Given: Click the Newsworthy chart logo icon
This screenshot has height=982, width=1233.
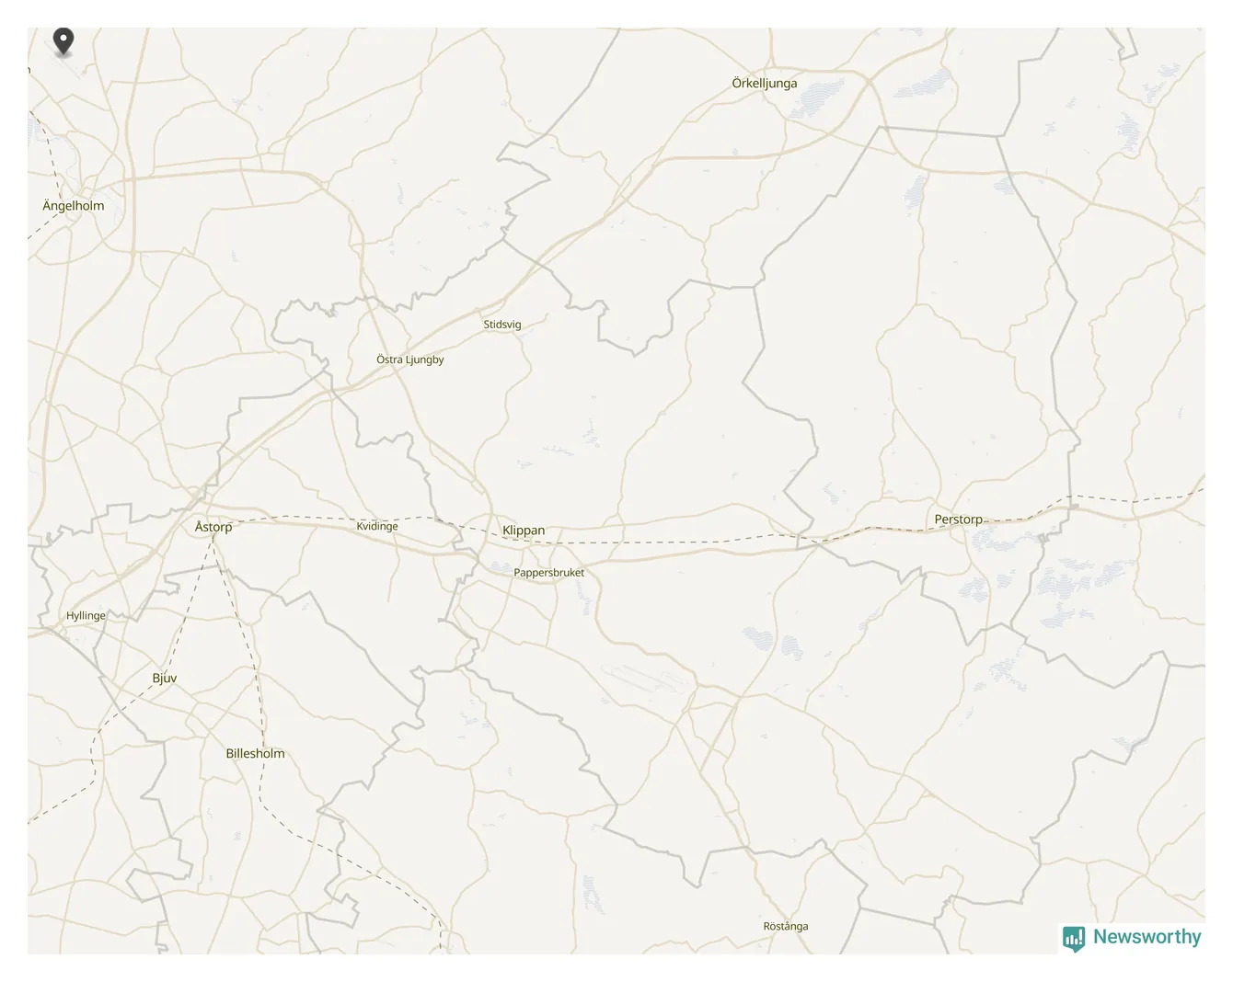Looking at the screenshot, I should 1074,938.
